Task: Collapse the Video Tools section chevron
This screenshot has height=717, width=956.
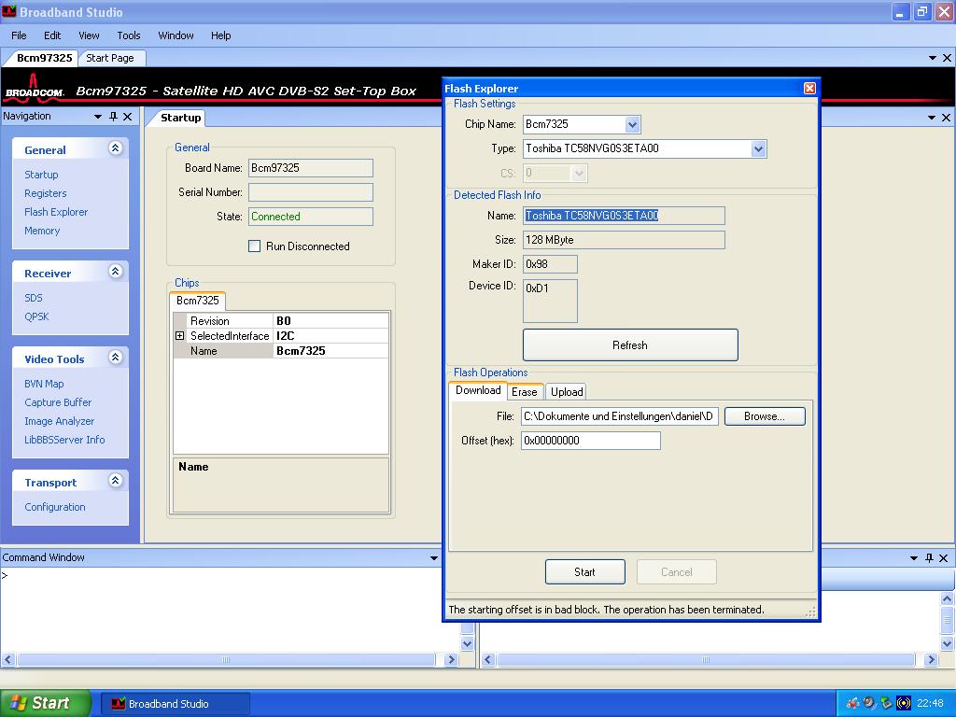Action: tap(116, 358)
